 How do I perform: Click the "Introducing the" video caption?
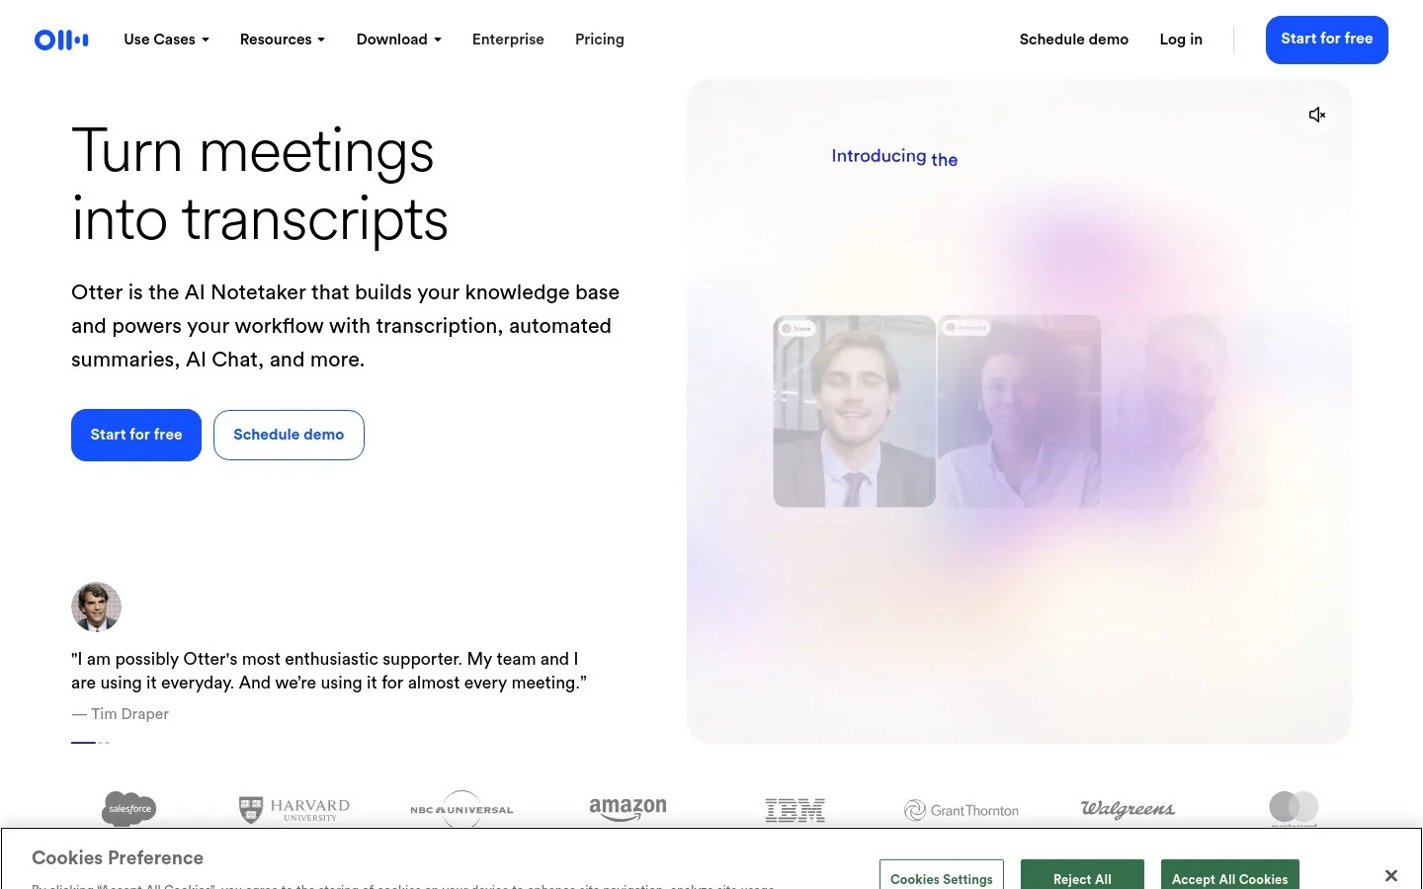click(x=894, y=157)
